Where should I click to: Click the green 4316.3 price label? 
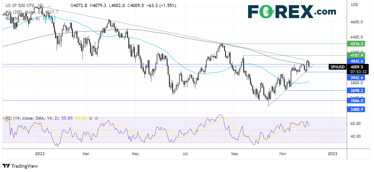click(356, 44)
